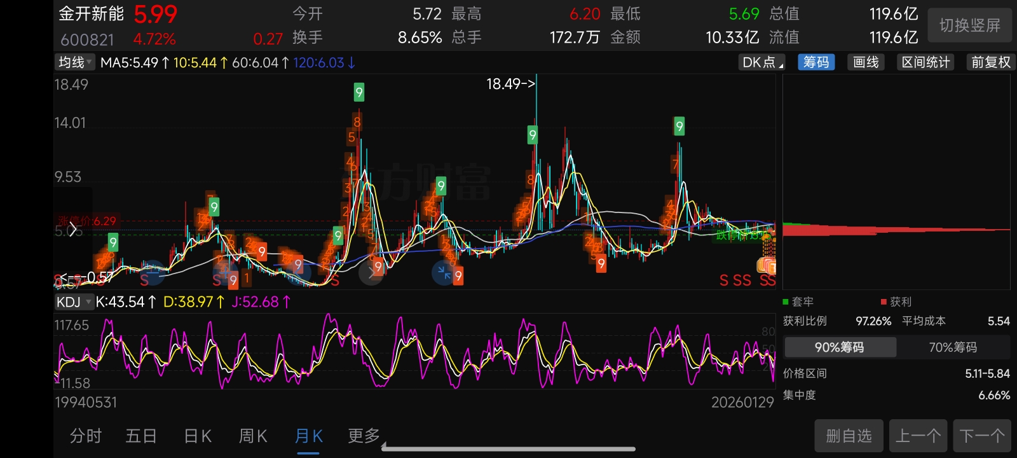
Task: Tap the change percent 4.72%
Action: (154, 39)
